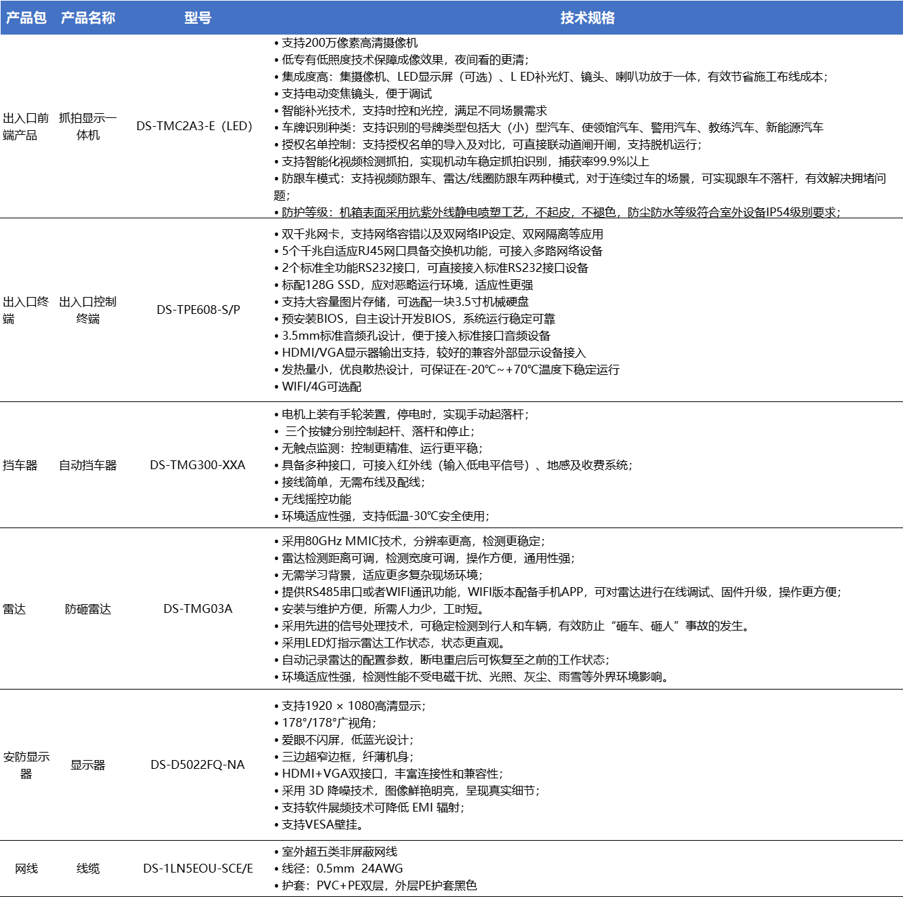Click line 支持低温-30℃安全使用
Image resolution: width=903 pixels, height=897 pixels.
point(381,516)
